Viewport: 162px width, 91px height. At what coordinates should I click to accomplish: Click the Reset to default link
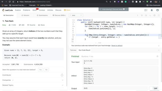pos(117,45)
